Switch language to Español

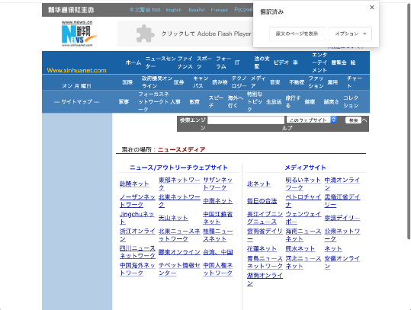(197, 10)
